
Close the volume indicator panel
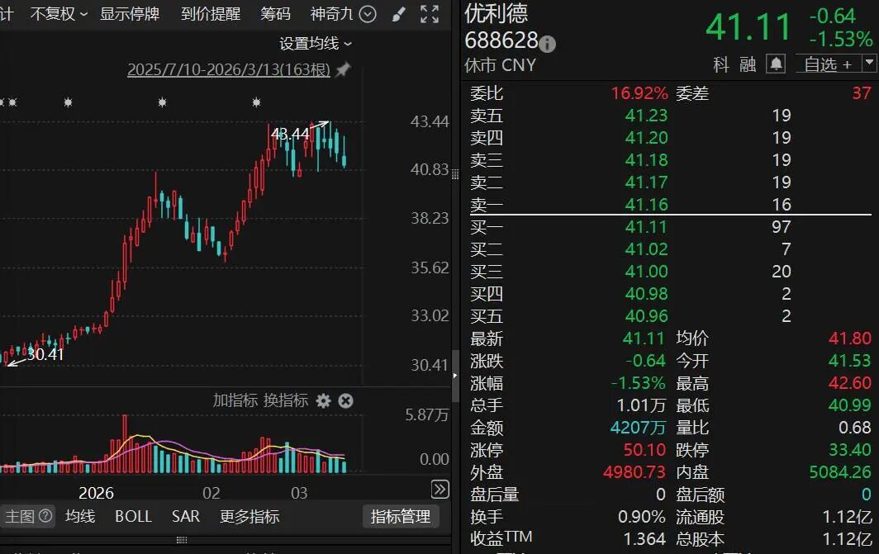(x=346, y=400)
